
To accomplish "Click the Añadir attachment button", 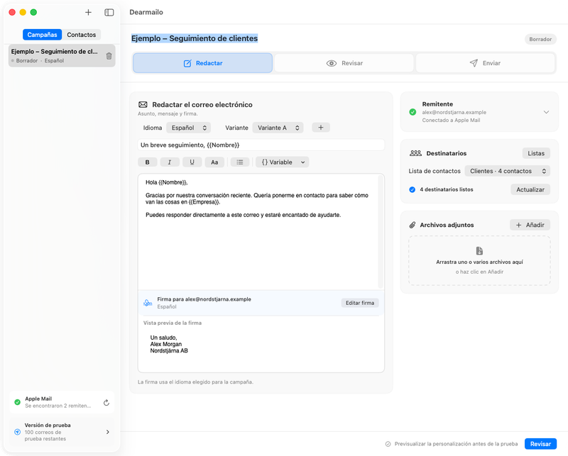I will point(530,225).
